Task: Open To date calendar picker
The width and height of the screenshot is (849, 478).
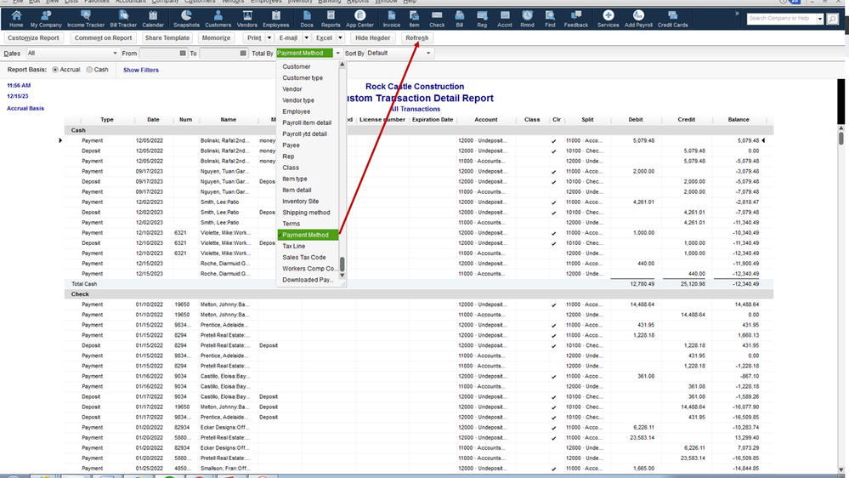Action: click(242, 53)
